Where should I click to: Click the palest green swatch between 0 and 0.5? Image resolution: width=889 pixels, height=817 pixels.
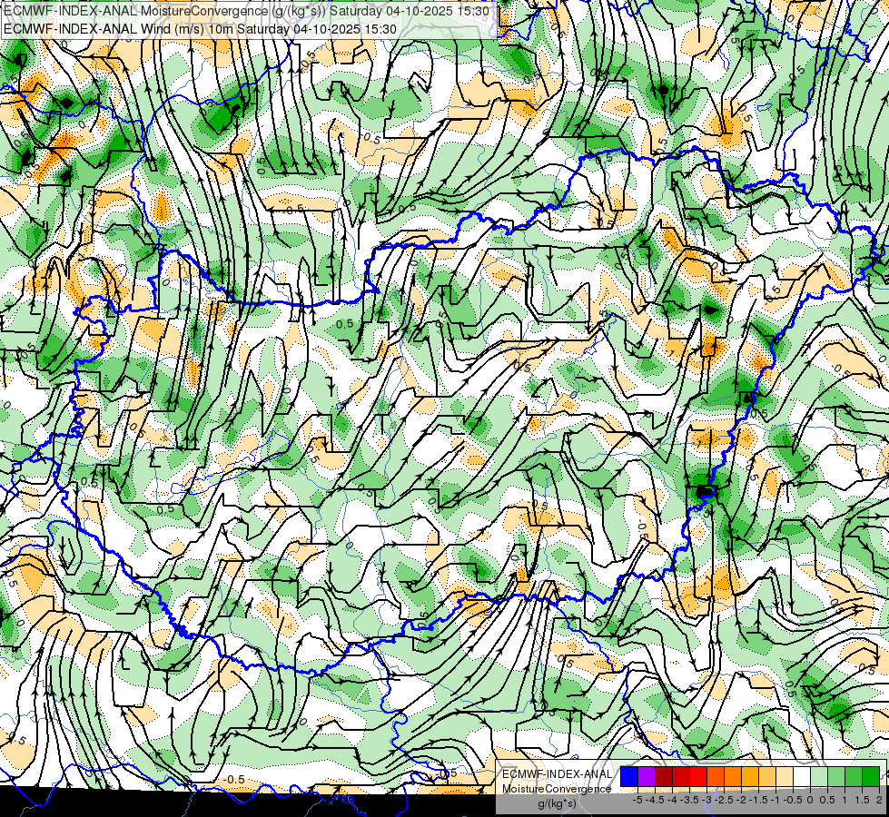(819, 776)
